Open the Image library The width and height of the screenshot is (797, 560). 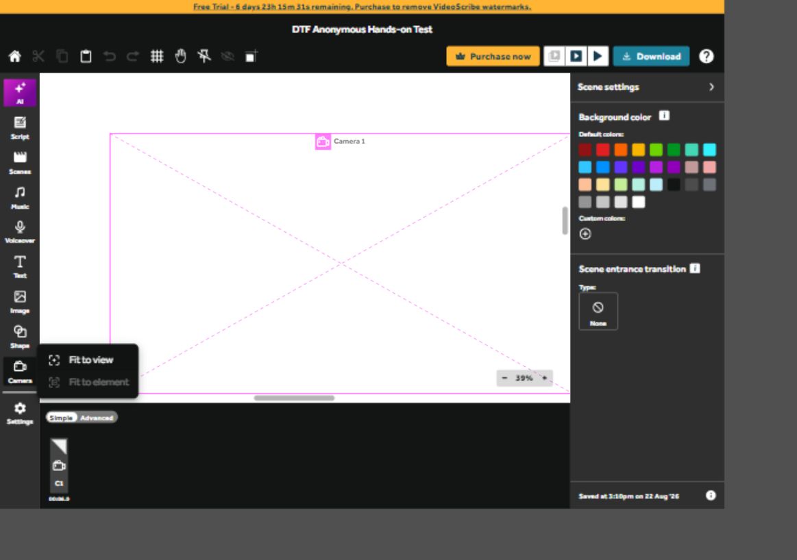tap(20, 302)
